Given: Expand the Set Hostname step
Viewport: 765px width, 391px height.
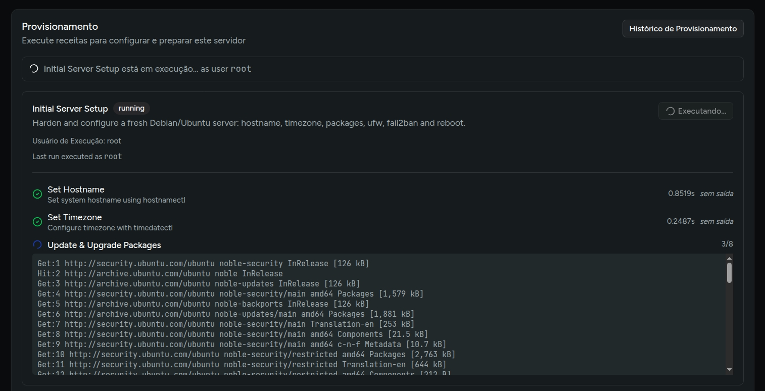Looking at the screenshot, I should pyautogui.click(x=76, y=190).
